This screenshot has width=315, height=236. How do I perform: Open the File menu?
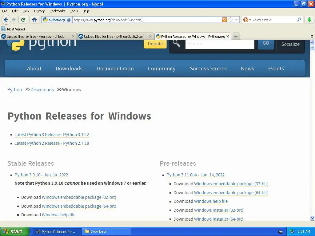point(5,11)
